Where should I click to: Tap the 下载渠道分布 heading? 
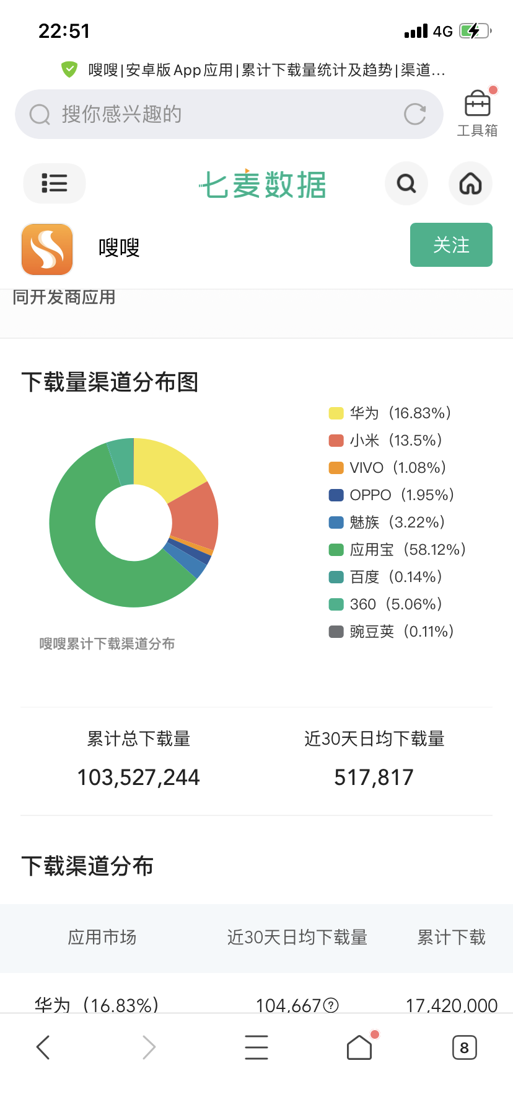click(x=87, y=866)
